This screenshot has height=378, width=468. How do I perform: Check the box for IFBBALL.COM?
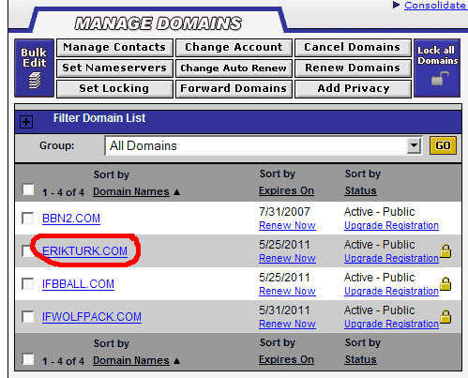click(x=28, y=284)
